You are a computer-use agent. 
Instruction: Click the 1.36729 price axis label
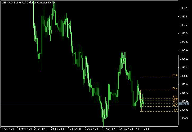tap(184, 8)
